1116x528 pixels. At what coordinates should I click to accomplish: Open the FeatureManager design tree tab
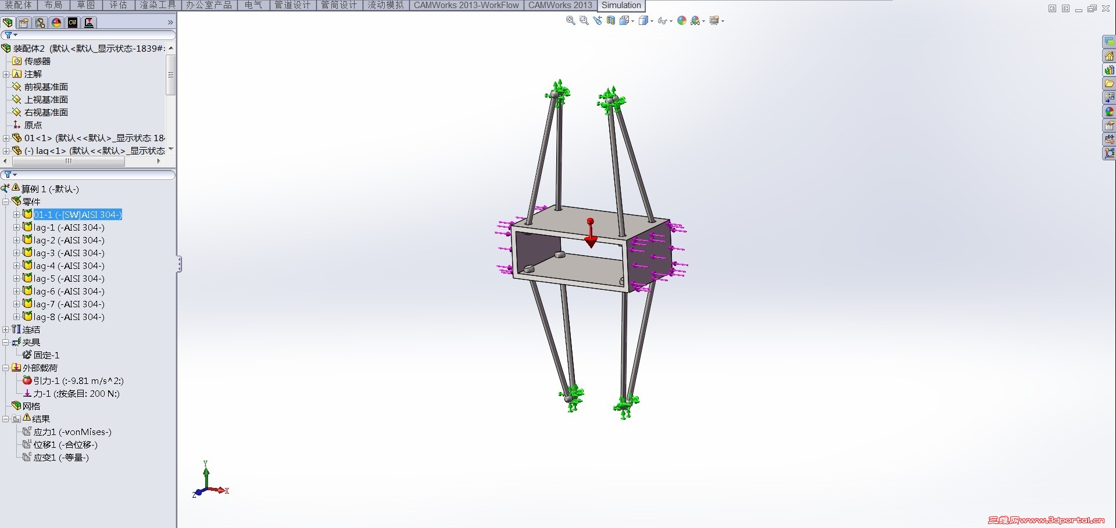(x=8, y=23)
